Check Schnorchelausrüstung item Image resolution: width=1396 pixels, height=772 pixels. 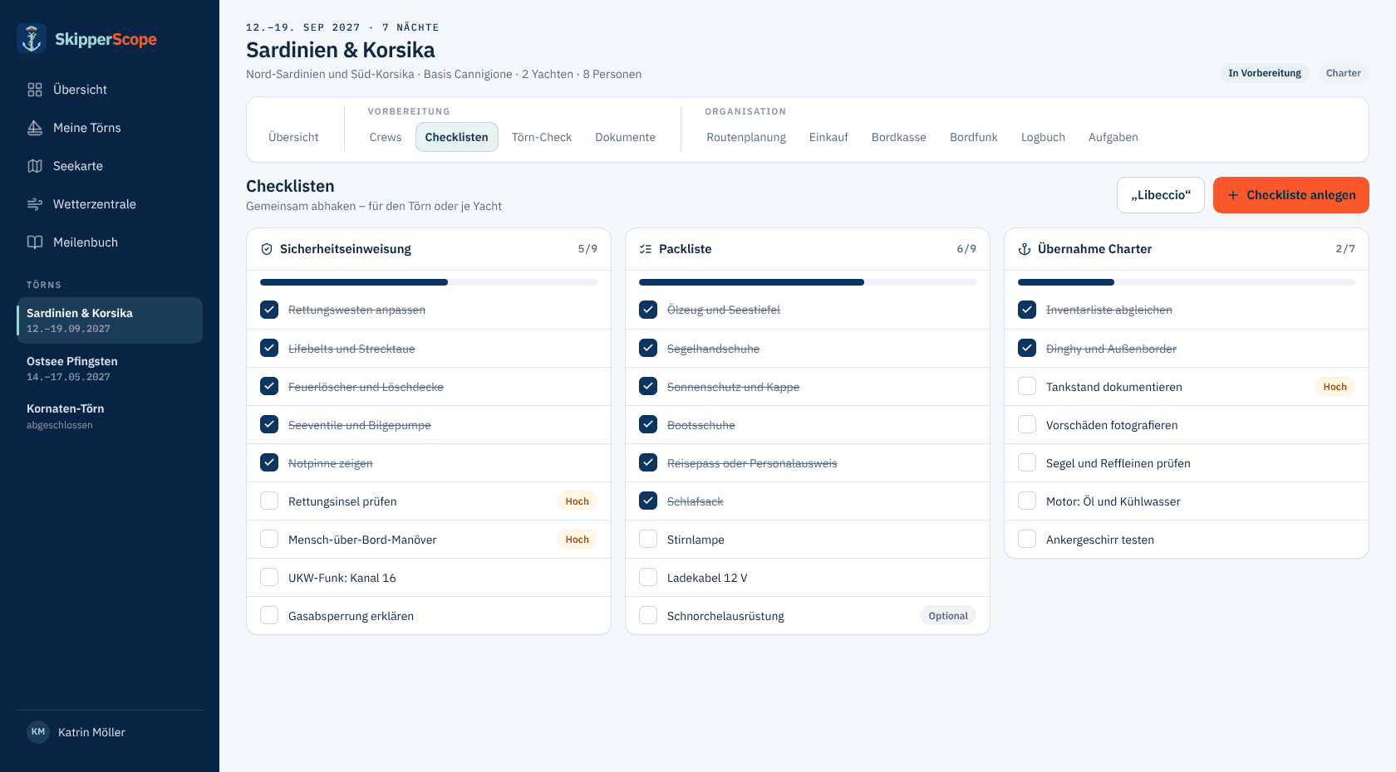[648, 615]
